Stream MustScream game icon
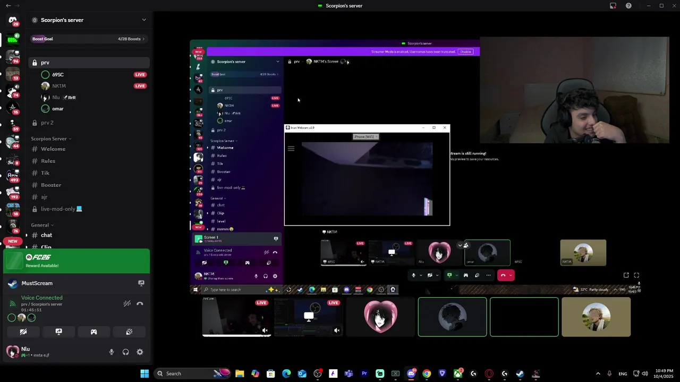 [141, 283]
